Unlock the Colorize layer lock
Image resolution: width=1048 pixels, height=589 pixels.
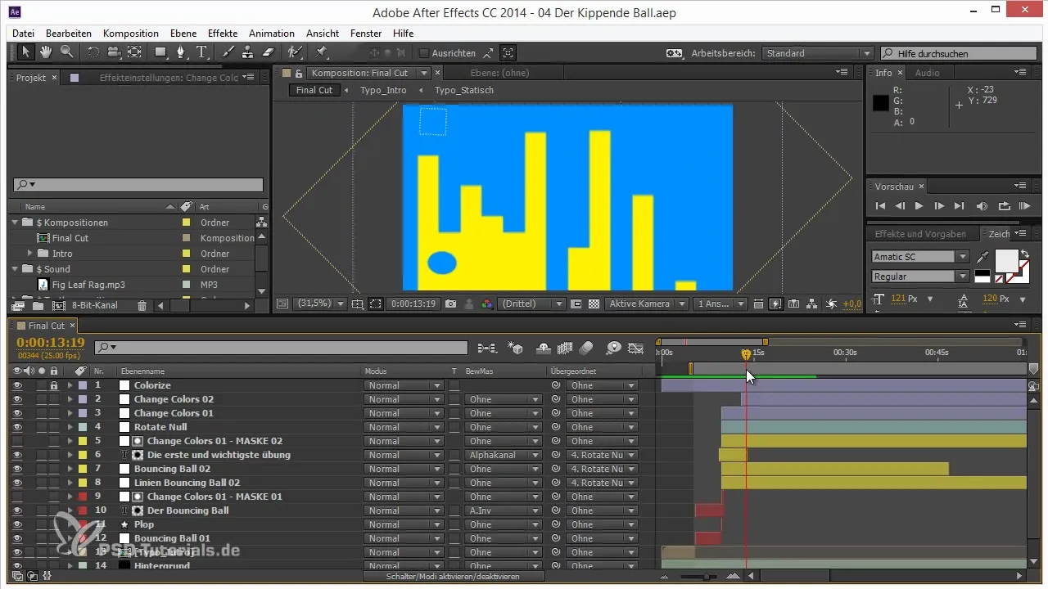53,385
